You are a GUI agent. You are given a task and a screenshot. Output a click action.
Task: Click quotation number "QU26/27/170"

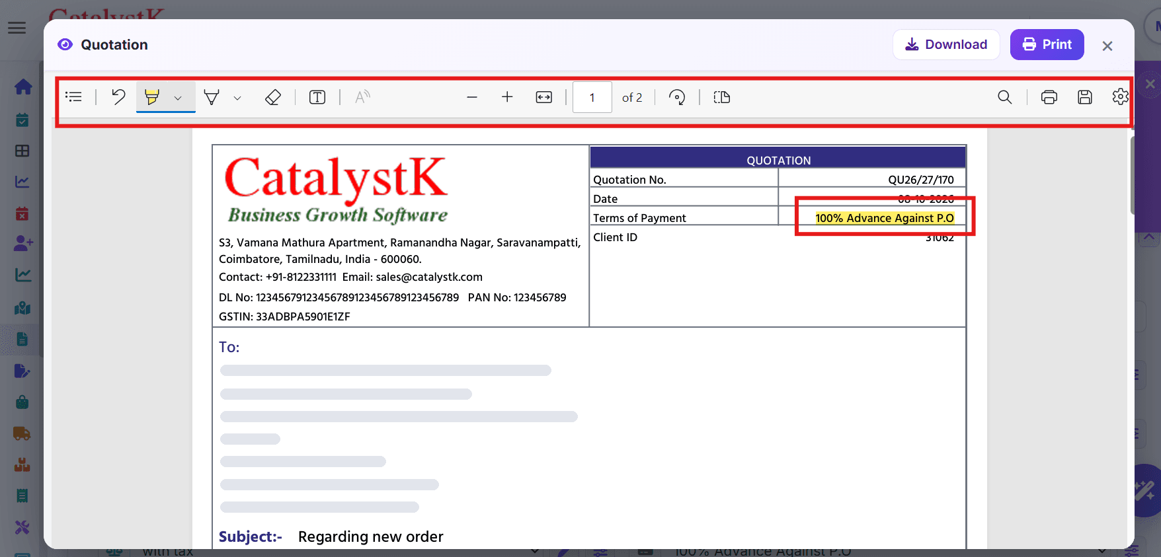921,180
